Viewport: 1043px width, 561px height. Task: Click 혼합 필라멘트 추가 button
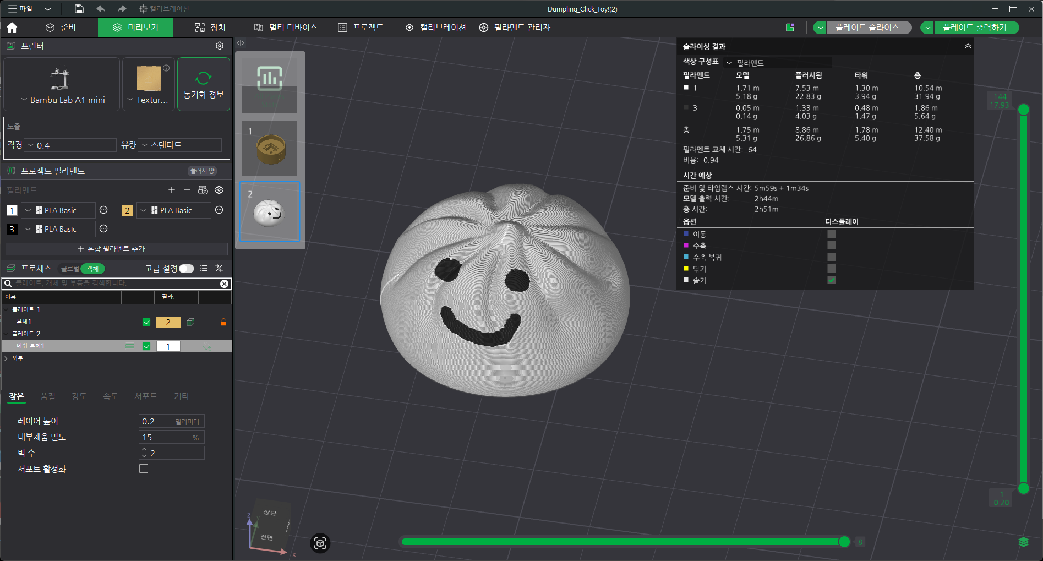point(117,249)
